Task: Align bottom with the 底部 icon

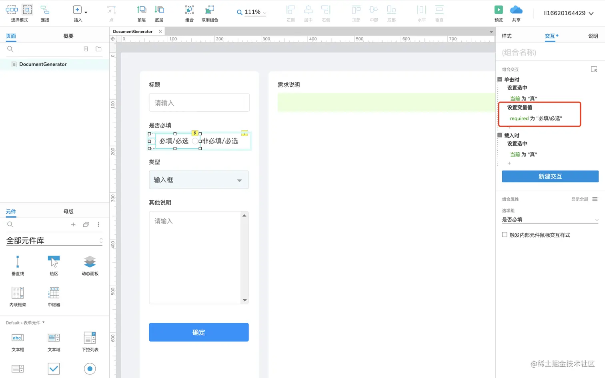Action: click(x=391, y=10)
